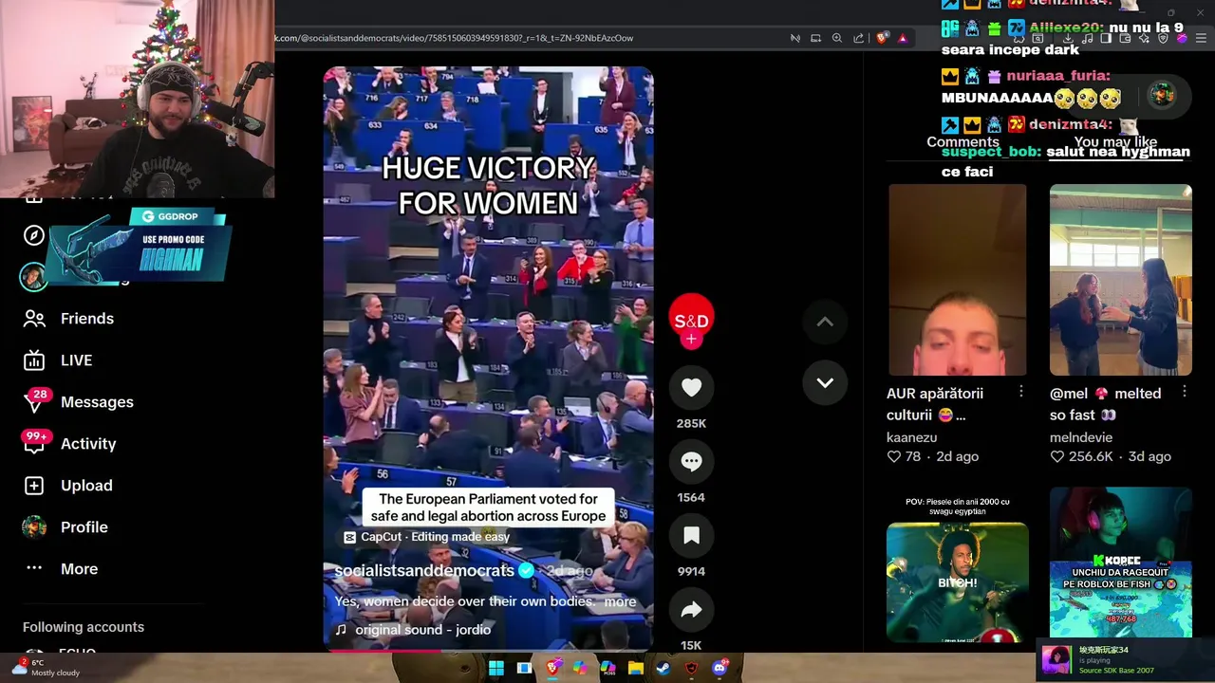This screenshot has width=1215, height=683.
Task: Open options menu for AUR apărătorii video
Action: [x=1021, y=392]
